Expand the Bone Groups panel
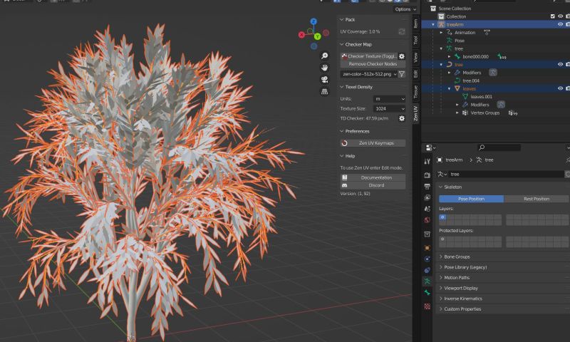 pos(457,256)
